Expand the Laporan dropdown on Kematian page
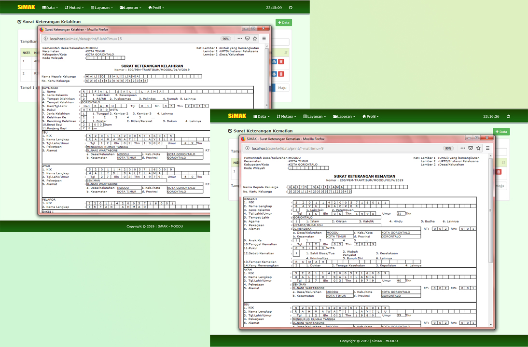 (344, 116)
